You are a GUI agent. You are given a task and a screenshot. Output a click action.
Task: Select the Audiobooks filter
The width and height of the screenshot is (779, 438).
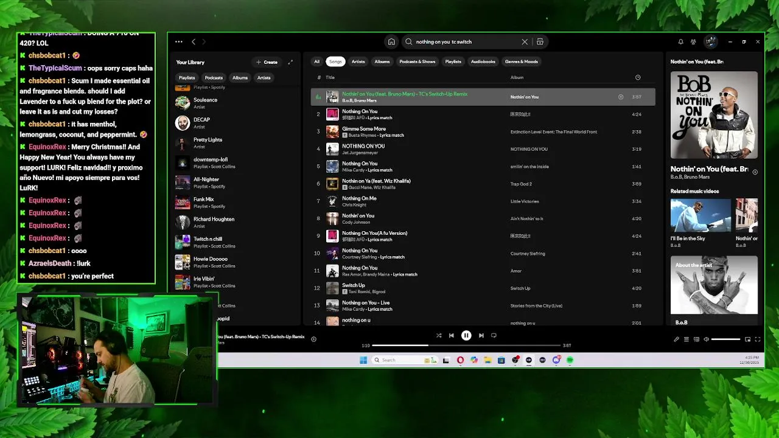(x=483, y=61)
